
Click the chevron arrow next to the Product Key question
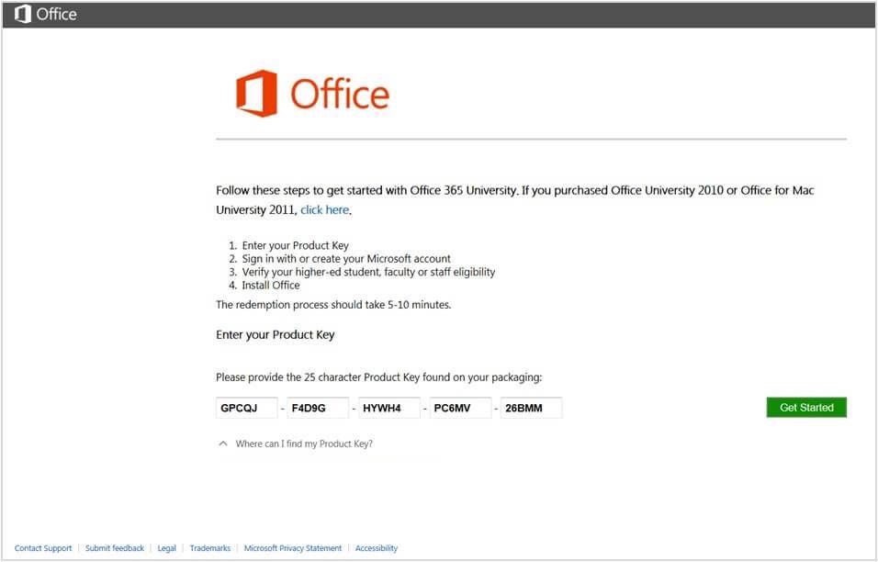222,443
